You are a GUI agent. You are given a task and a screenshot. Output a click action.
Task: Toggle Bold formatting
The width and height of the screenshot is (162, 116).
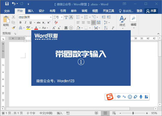coord(21,23)
